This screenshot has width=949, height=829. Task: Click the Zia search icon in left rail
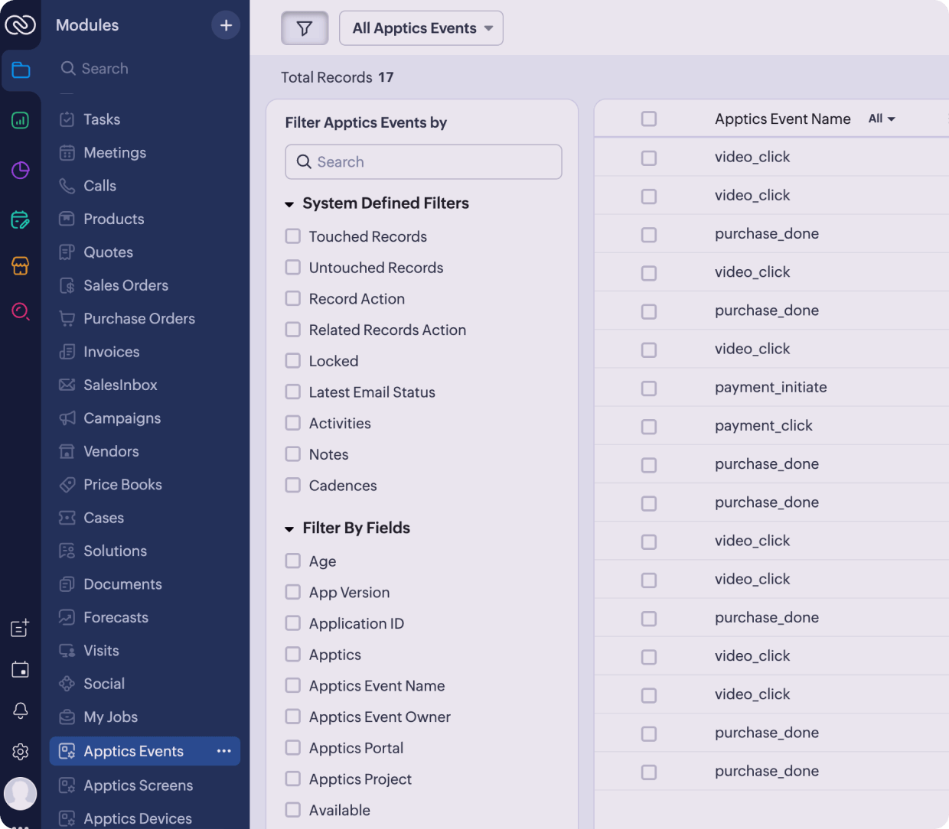point(21,311)
